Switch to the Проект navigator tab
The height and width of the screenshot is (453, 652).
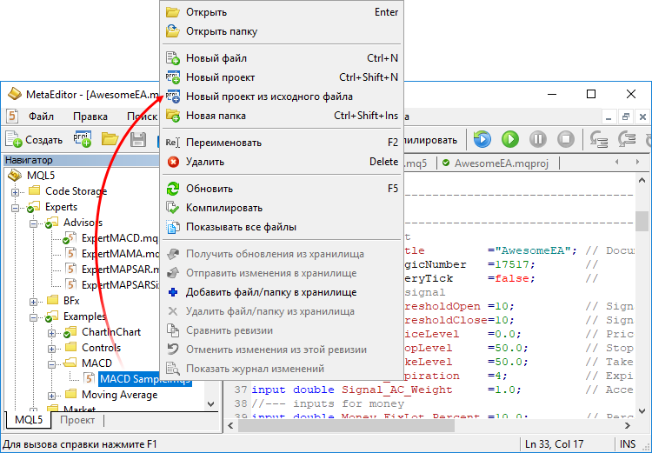[x=77, y=420]
